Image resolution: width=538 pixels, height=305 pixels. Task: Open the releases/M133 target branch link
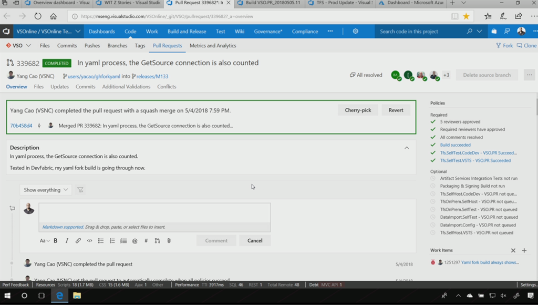[152, 76]
